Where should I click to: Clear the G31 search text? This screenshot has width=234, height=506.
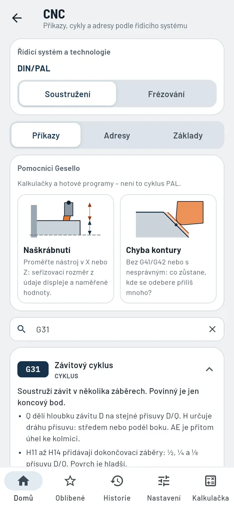coord(212,329)
